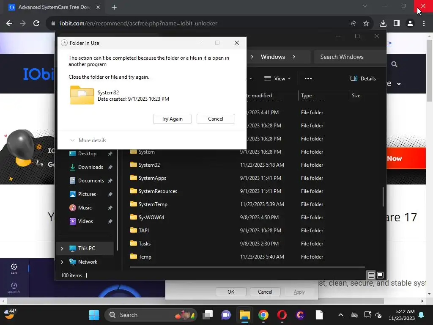Open the View dropdown in Explorer
The width and height of the screenshot is (433, 325).
pos(277,79)
